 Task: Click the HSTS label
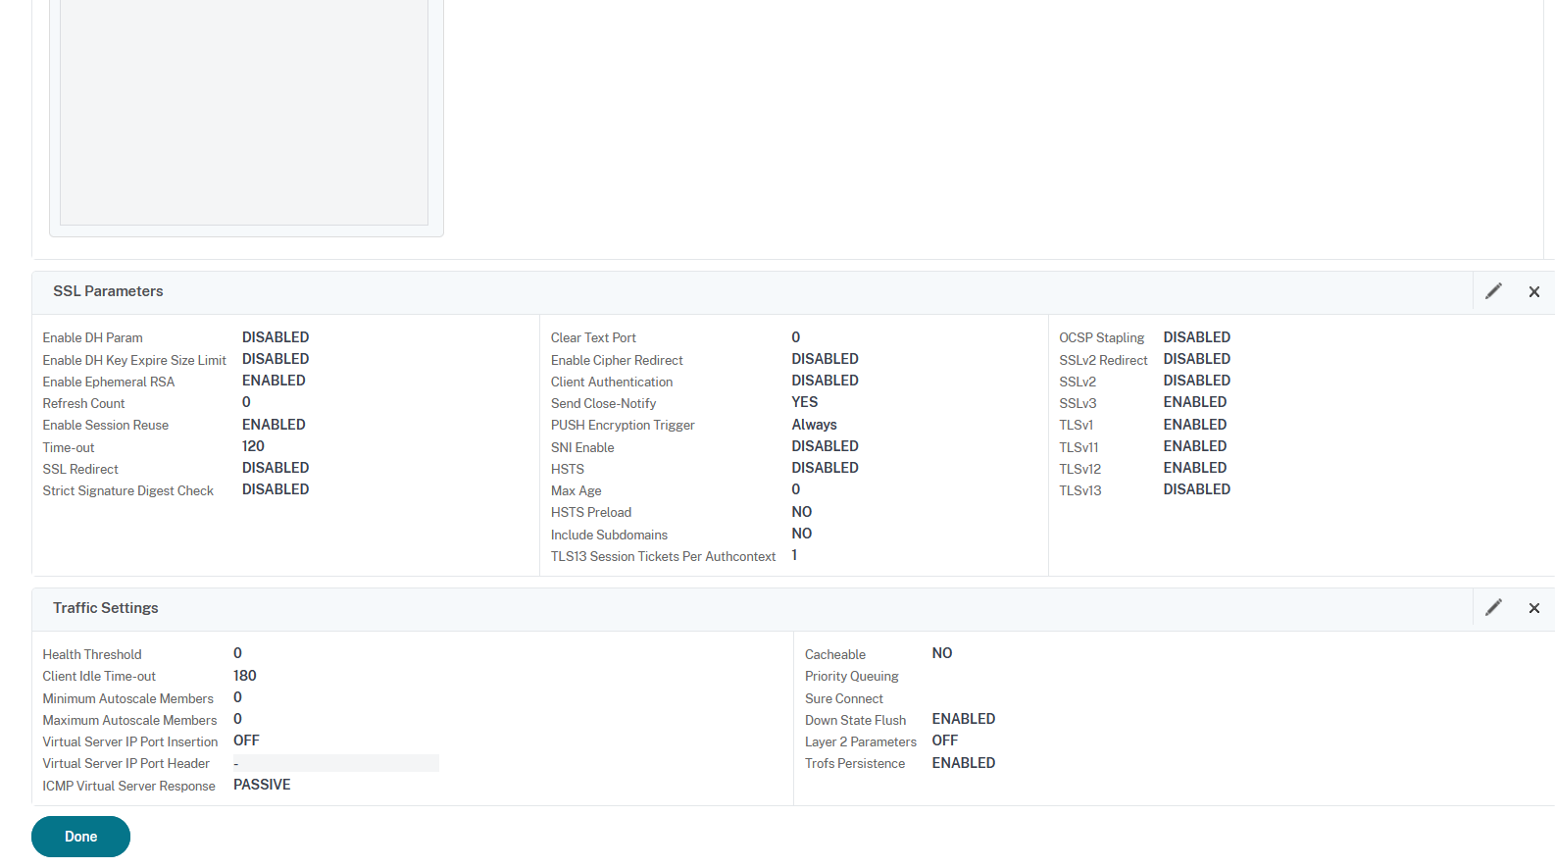(568, 470)
